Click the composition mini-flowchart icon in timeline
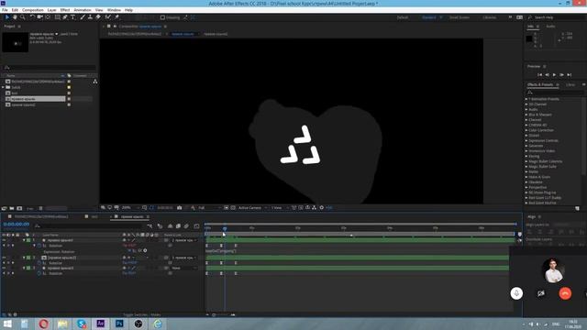 coord(150,226)
